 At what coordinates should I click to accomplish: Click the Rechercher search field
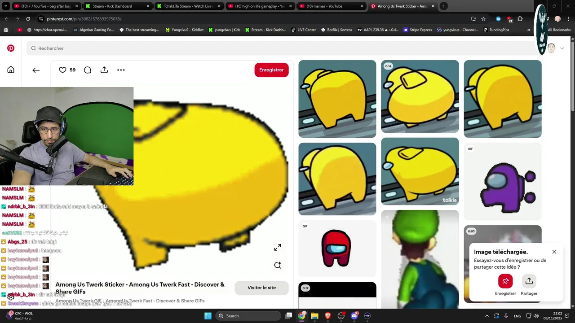pyautogui.click(x=283, y=48)
